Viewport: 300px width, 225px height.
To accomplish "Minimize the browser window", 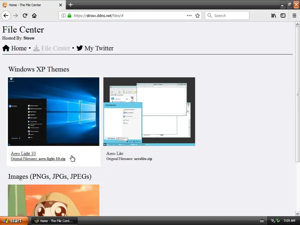I will (x=282, y=5).
